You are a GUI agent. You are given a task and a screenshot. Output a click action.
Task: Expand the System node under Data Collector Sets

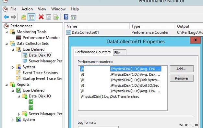(13, 67)
